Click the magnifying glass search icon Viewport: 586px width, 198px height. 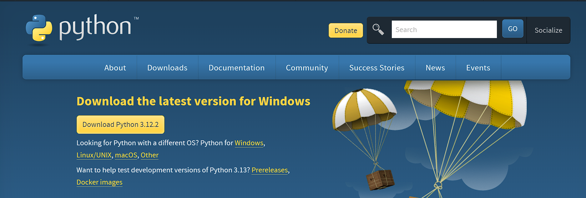coord(378,30)
